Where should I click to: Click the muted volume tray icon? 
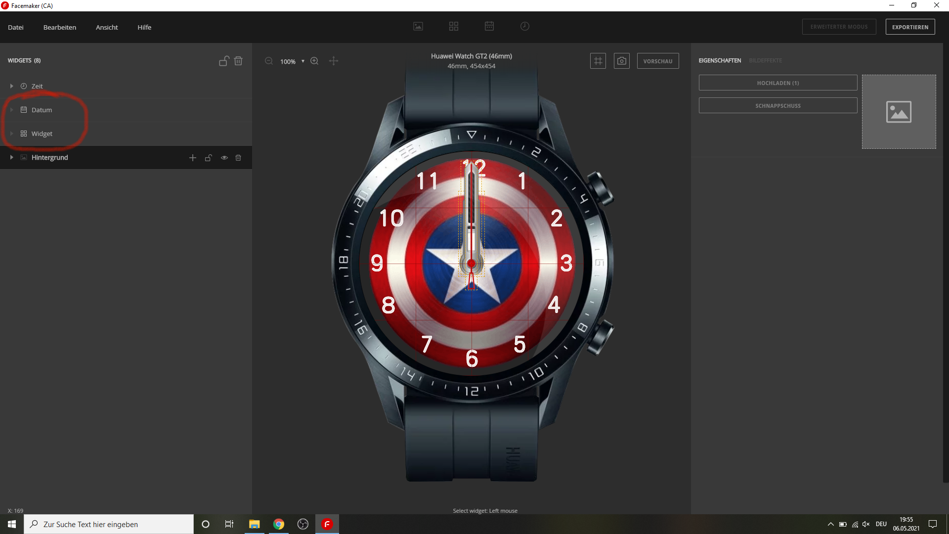pos(866,524)
